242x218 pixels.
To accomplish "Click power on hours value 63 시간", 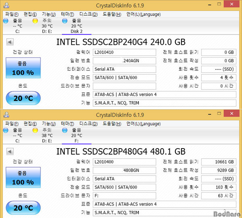I will 219,196.
